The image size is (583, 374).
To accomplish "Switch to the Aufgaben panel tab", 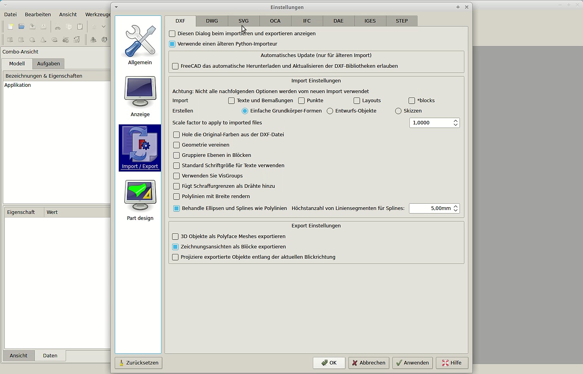I will pos(48,64).
